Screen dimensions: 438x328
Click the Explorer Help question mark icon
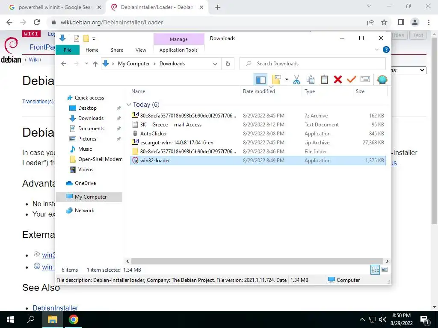point(386,50)
